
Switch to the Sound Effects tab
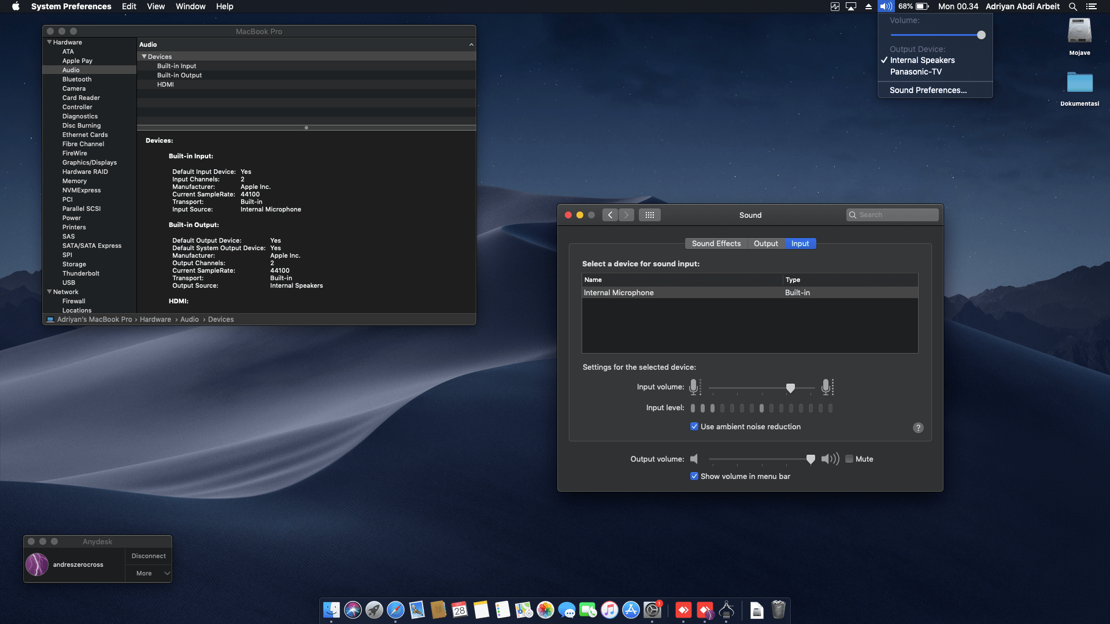(716, 243)
